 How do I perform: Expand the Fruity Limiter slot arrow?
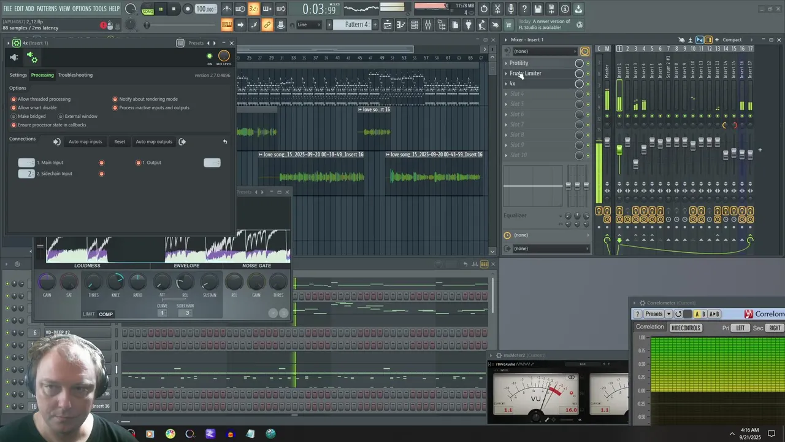pos(506,74)
